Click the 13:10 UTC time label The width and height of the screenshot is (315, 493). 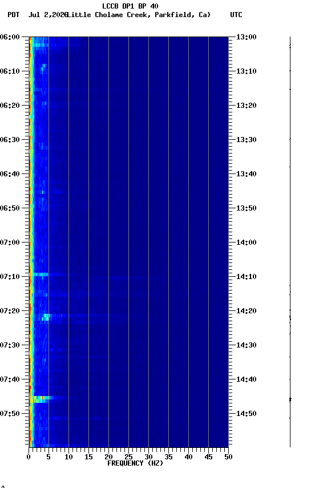247,71
